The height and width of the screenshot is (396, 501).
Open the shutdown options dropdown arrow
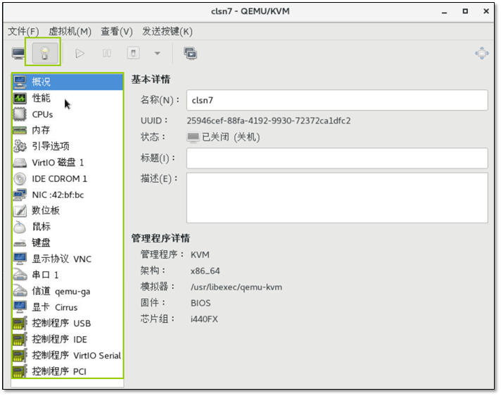(x=157, y=53)
